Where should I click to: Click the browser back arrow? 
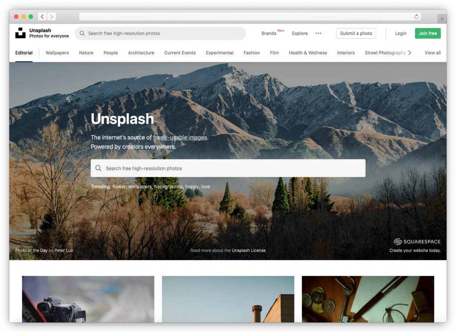pyautogui.click(x=42, y=16)
